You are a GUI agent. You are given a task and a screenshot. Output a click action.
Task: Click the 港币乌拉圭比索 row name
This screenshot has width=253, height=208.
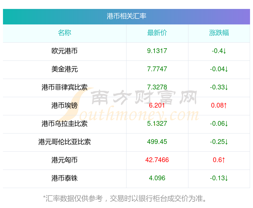65,124
